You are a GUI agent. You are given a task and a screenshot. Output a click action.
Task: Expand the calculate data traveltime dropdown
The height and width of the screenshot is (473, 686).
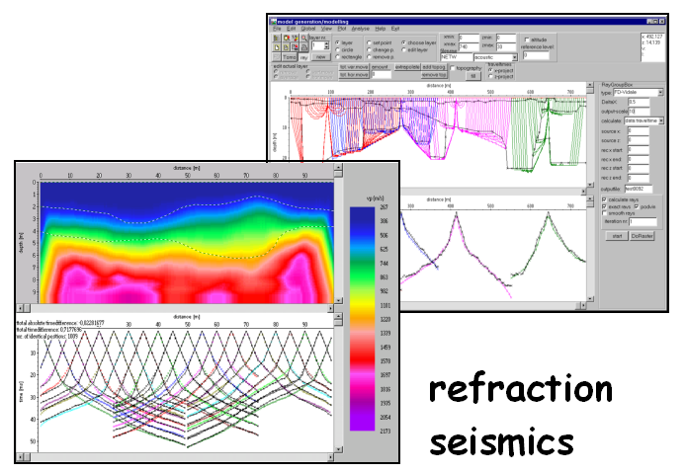click(661, 120)
